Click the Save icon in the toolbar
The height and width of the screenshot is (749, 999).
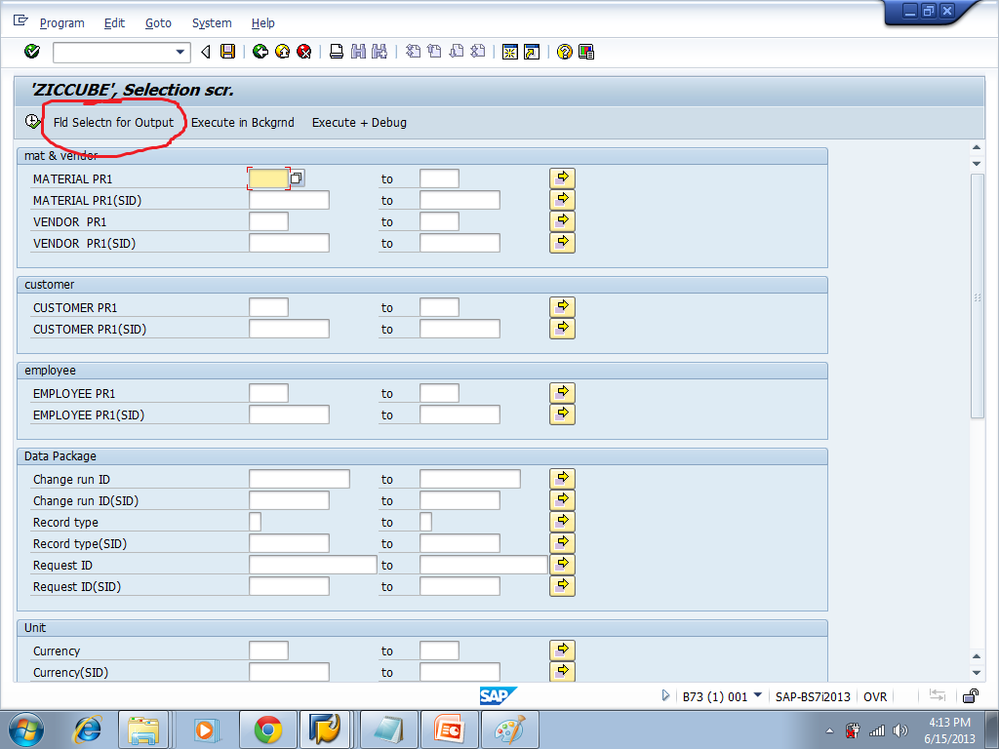[x=226, y=52]
